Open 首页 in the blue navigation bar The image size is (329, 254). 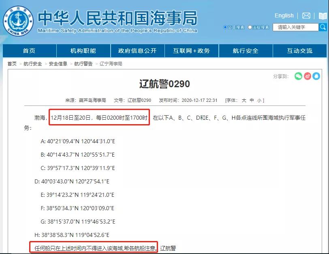pyautogui.click(x=29, y=51)
